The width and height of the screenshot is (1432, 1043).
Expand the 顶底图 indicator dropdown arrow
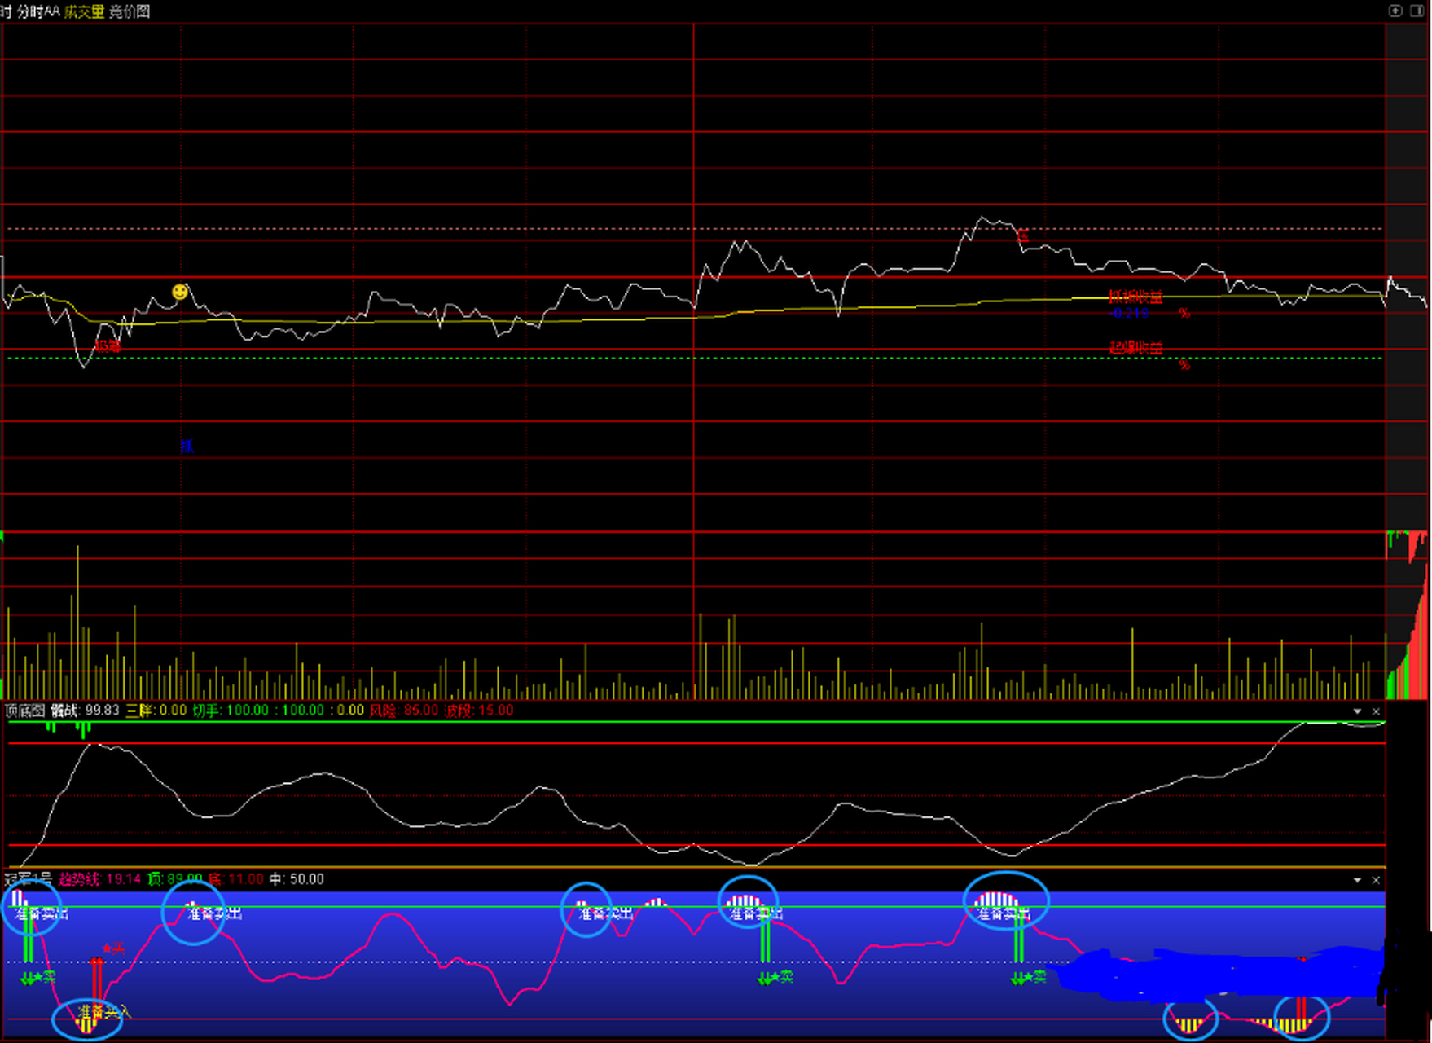[x=1357, y=711]
